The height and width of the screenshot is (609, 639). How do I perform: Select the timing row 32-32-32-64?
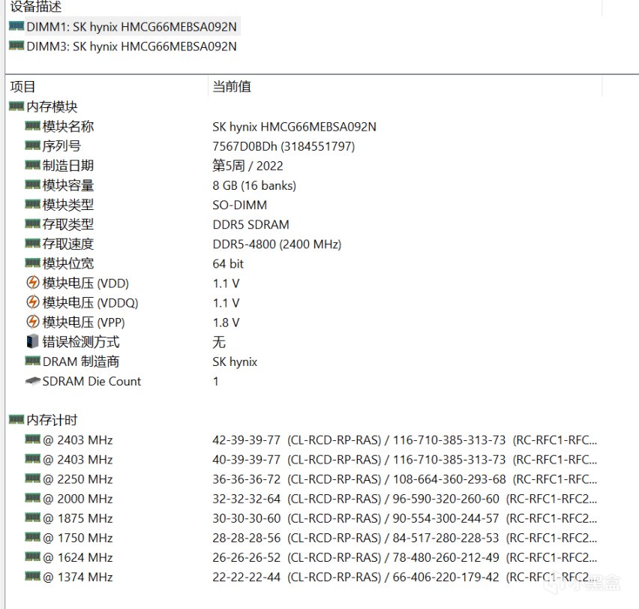[x=404, y=499]
